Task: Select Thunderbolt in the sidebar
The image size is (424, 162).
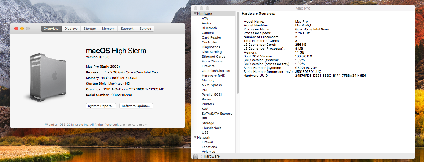Action: coord(211,128)
